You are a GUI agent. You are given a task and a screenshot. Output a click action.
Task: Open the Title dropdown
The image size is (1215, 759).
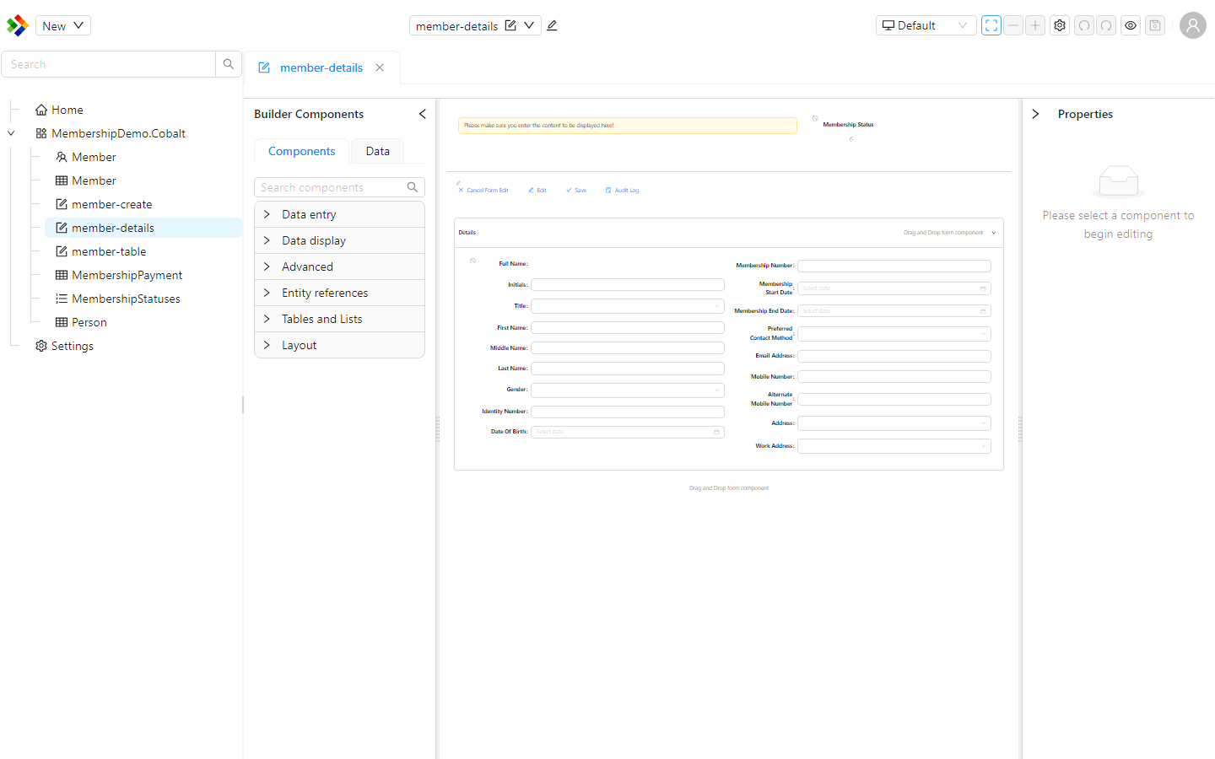[627, 306]
